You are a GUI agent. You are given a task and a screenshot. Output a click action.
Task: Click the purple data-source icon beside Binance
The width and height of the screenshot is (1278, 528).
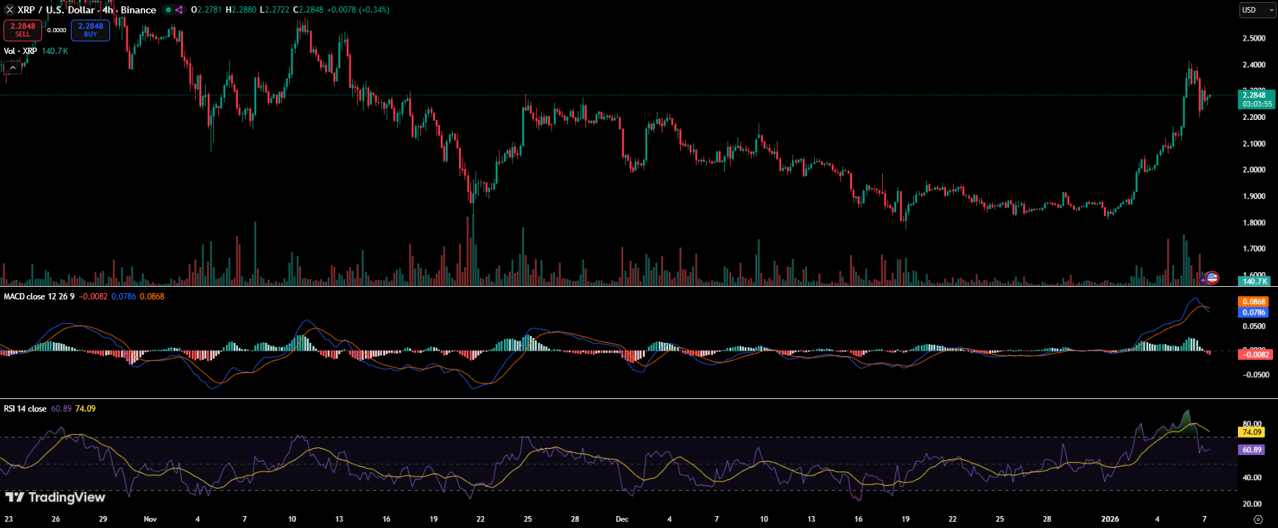[x=179, y=10]
